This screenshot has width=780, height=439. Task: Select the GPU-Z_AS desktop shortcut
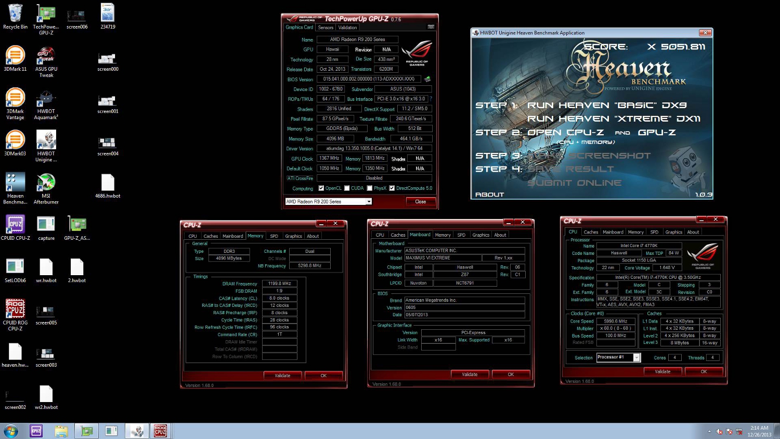point(77,228)
